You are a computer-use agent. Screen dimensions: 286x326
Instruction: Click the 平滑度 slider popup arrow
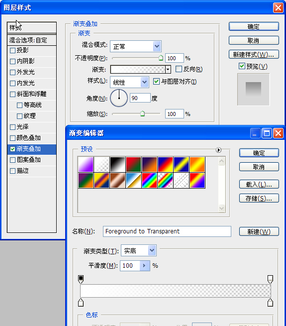(144, 265)
